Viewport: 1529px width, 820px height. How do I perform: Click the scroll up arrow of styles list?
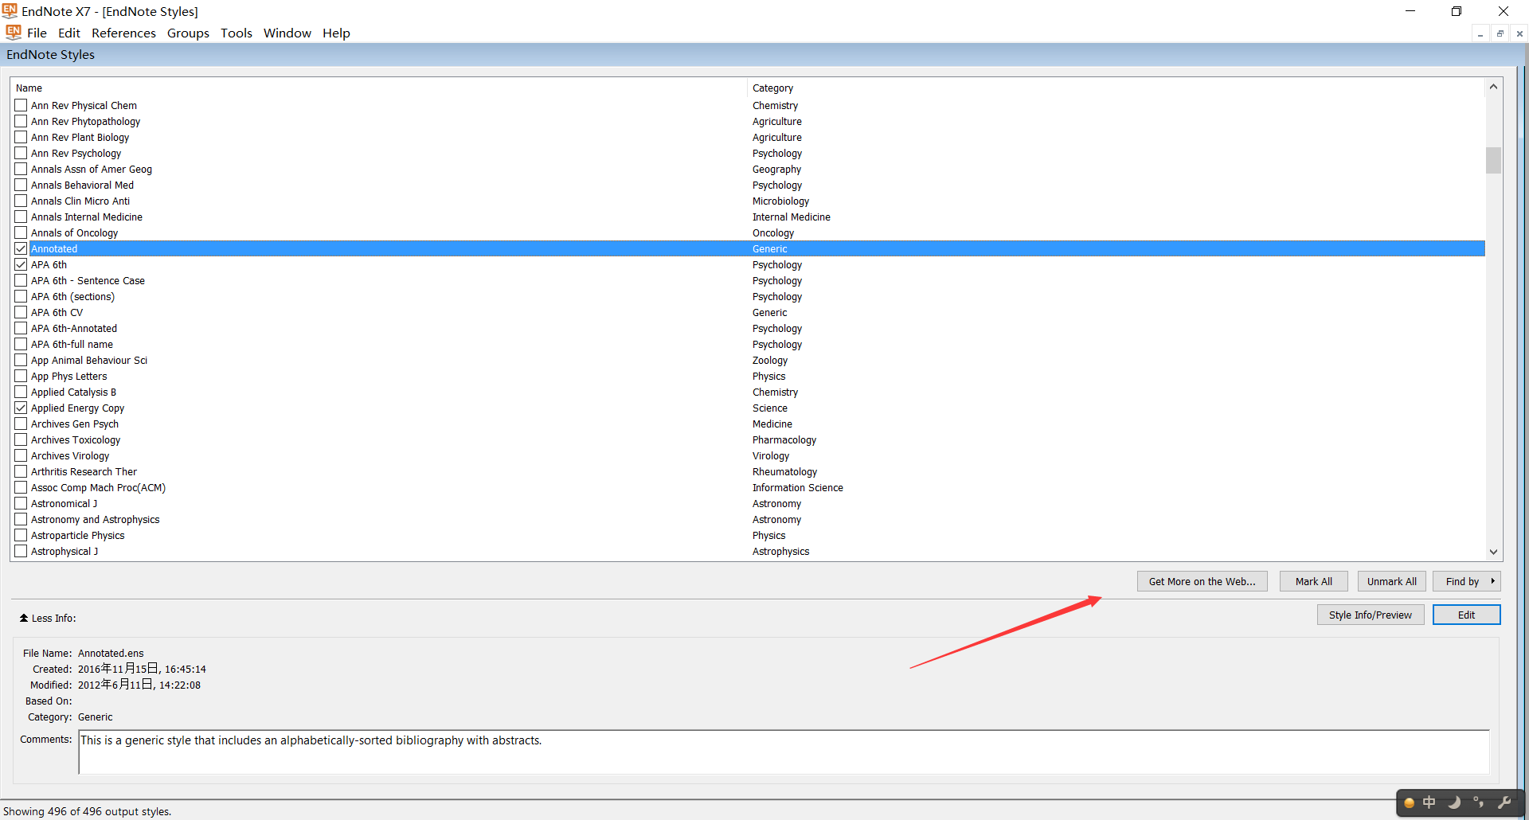click(1493, 87)
